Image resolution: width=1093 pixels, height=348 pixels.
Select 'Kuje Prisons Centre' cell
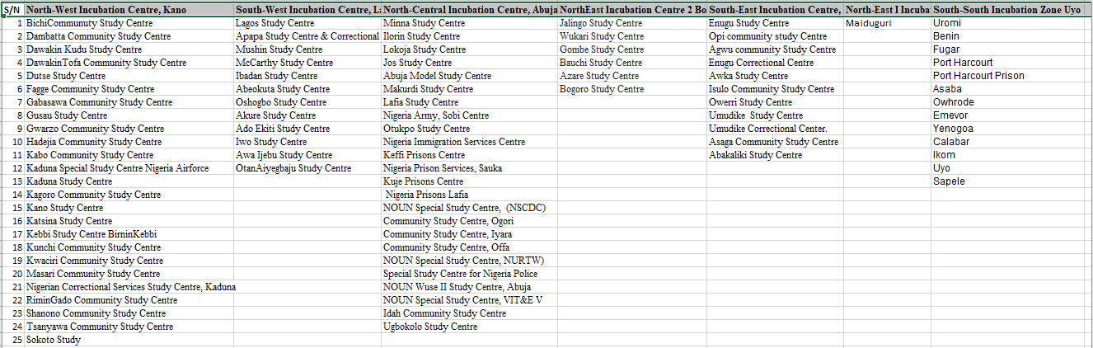[469, 181]
